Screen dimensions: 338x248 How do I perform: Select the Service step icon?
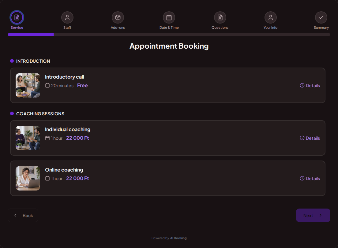[x=17, y=17]
